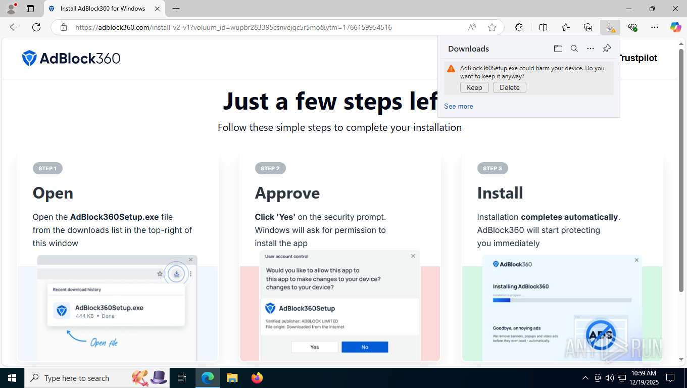687x388 pixels.
Task: Open a new tab with plus
Action: coord(176,9)
